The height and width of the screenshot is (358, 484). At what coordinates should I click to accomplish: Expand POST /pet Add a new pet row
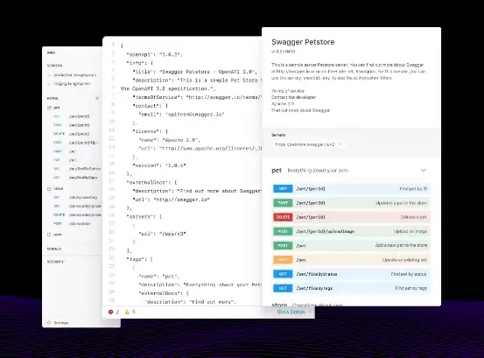[x=351, y=245]
